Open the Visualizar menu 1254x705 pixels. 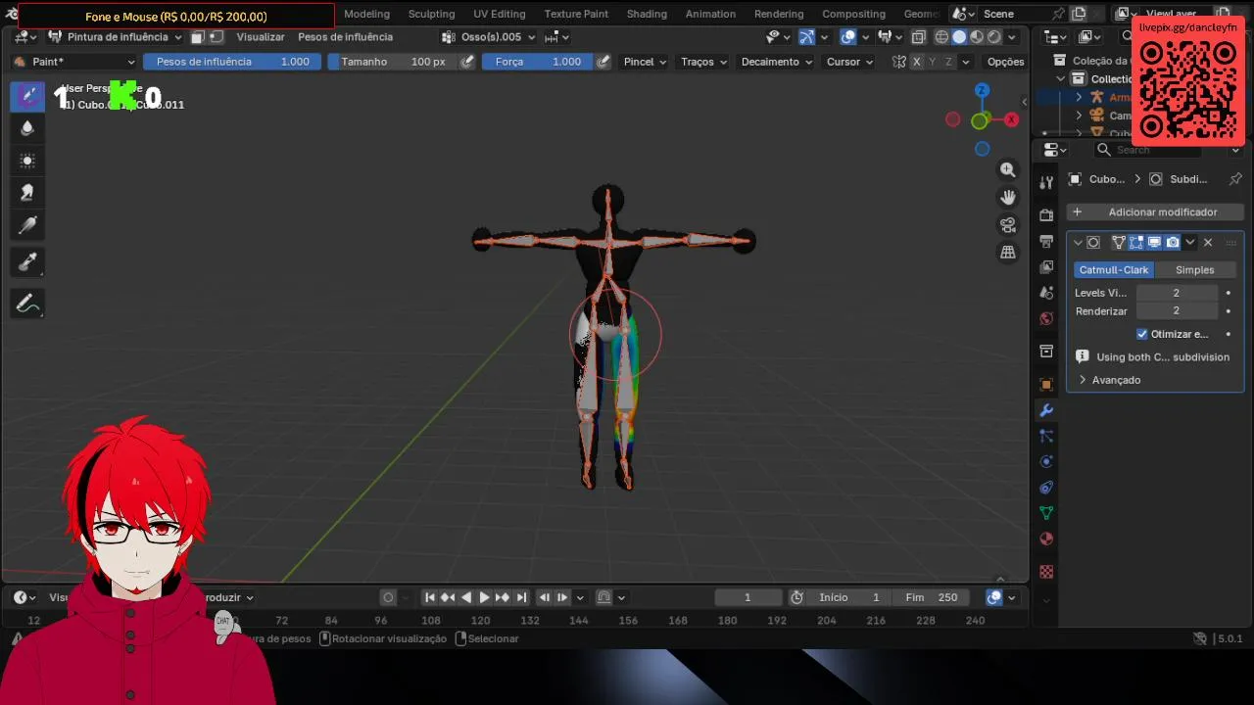[x=261, y=37]
